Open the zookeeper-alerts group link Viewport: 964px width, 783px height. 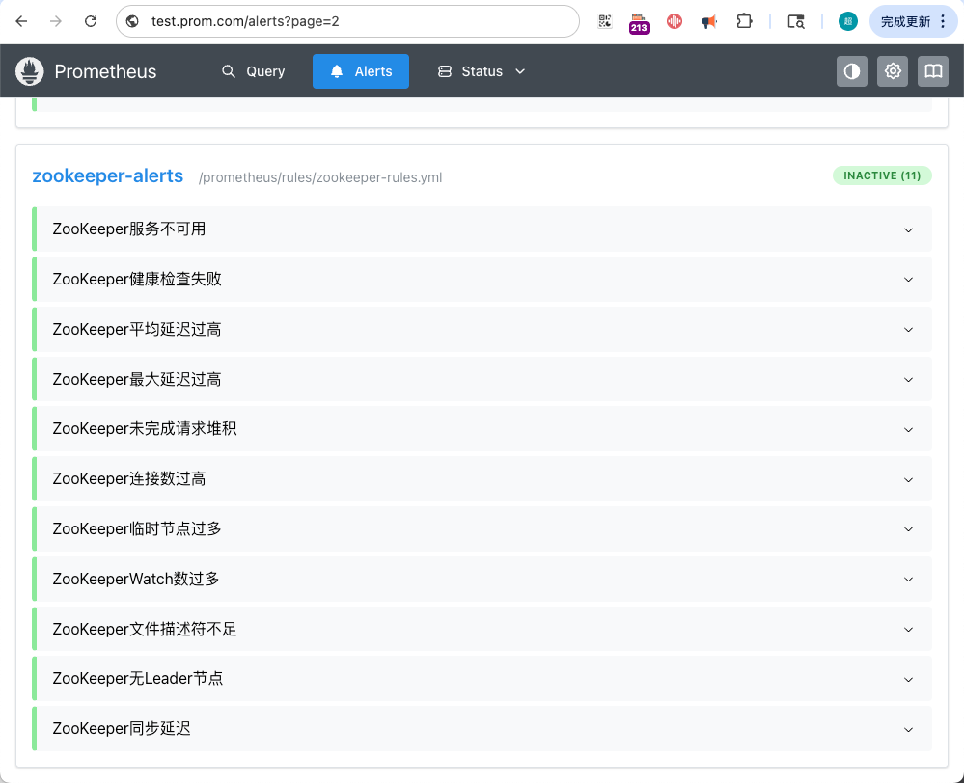coord(107,175)
